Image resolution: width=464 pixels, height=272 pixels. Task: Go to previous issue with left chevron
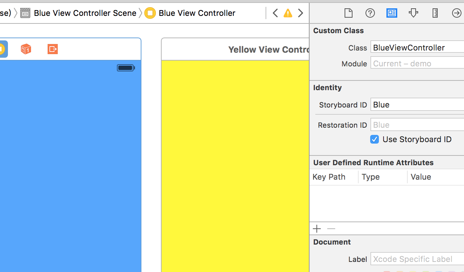point(275,13)
